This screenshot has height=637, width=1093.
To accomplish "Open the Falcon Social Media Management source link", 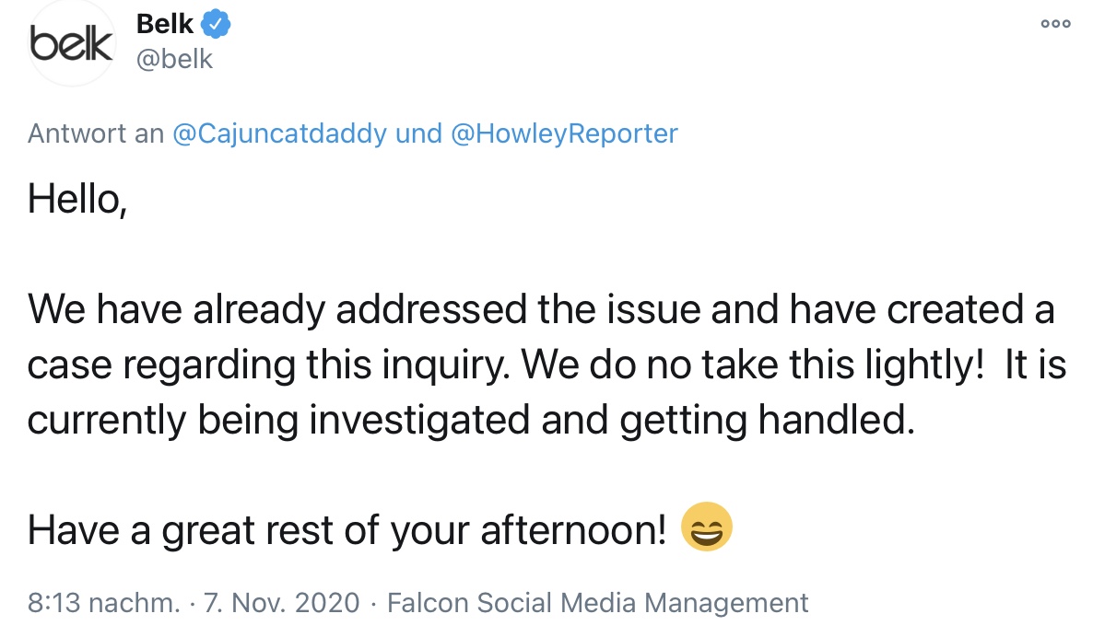I will 597,604.
